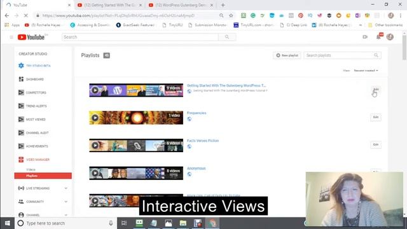Stop loading the page
The image size is (407, 229).
tap(26, 15)
